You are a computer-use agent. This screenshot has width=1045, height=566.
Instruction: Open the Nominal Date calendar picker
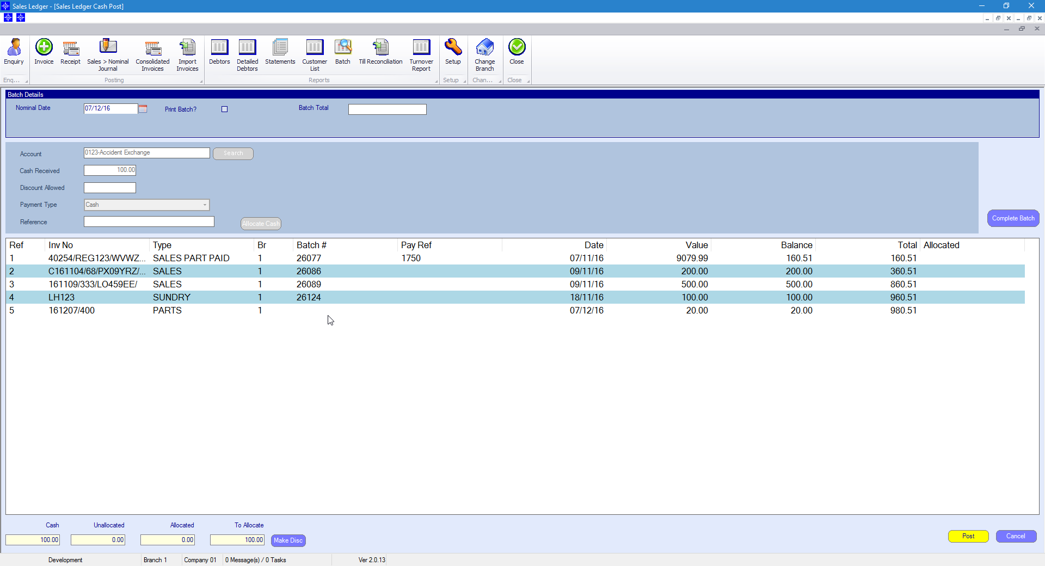point(143,109)
